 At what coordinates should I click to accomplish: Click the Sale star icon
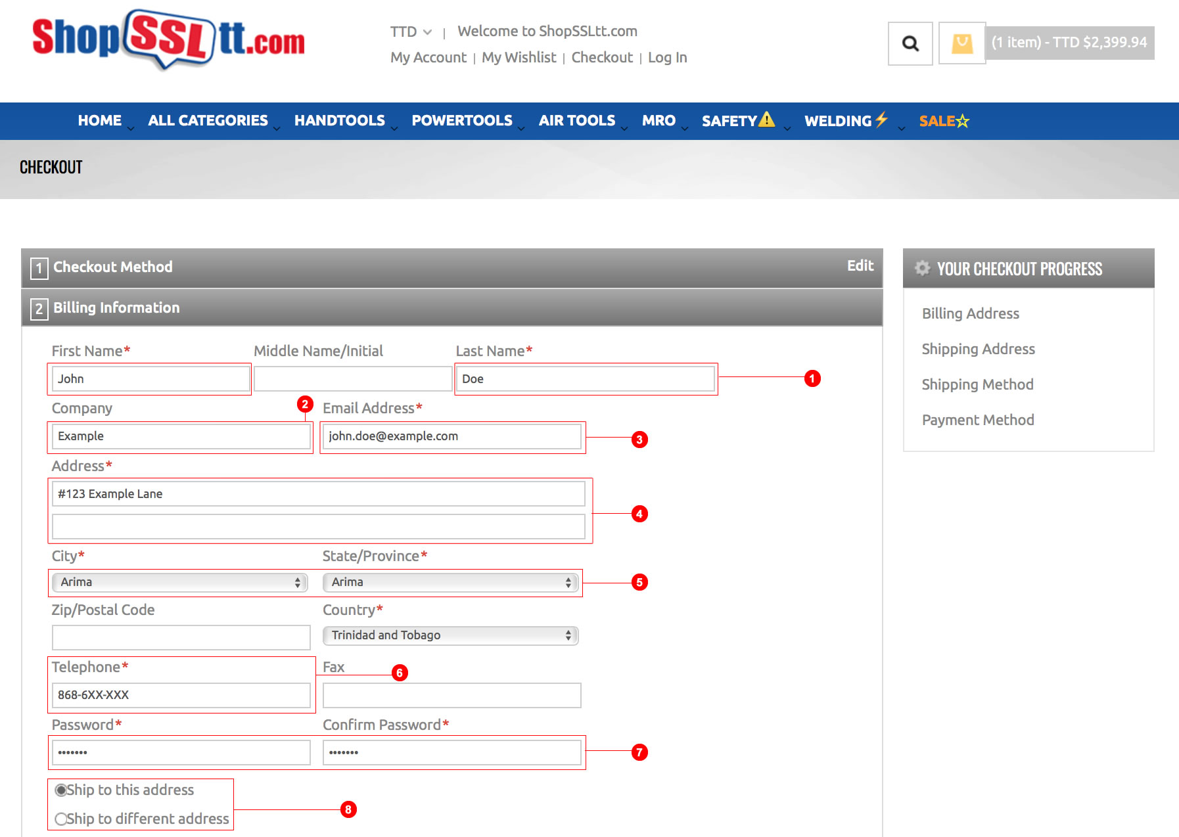[963, 121]
